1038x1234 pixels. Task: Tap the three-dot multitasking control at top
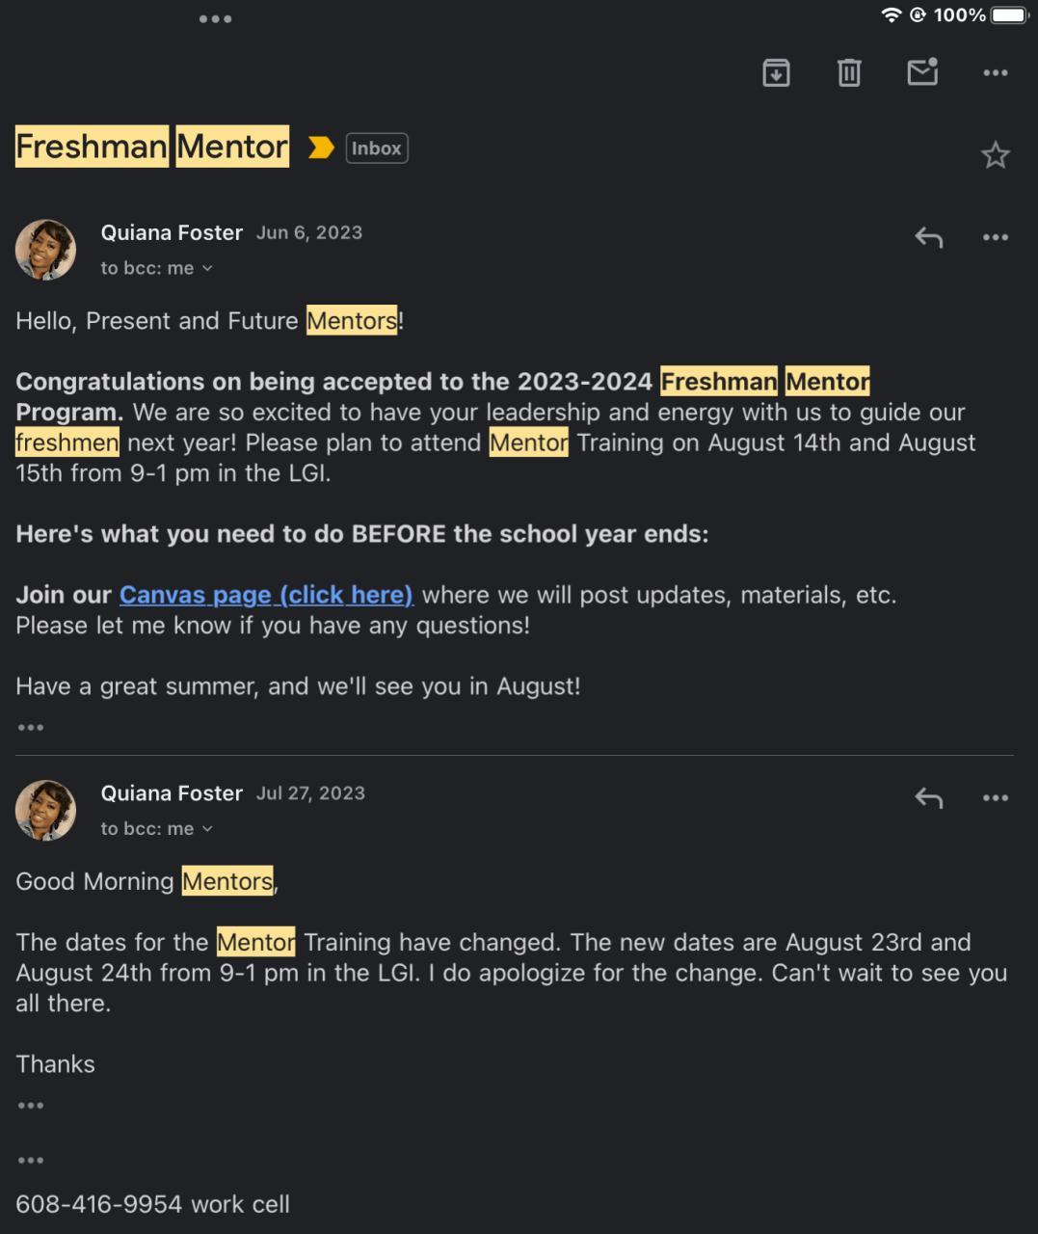tap(215, 18)
